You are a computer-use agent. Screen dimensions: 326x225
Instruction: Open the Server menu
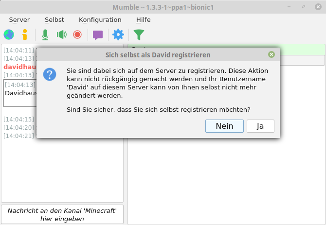(x=19, y=20)
